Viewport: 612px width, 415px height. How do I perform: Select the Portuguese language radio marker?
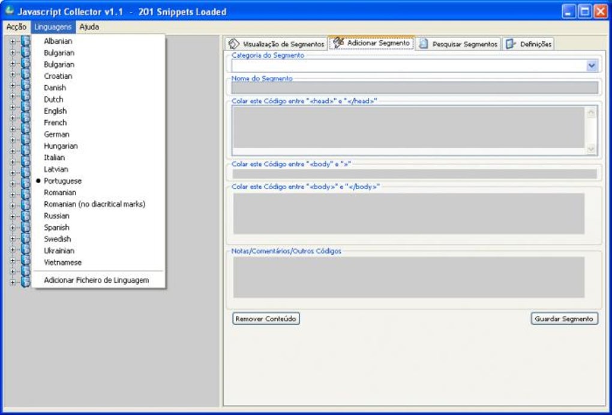37,181
